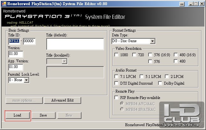The image size is (206, 130).
Task: Enable Dolby Digital audio checkbox
Action: (x=160, y=83)
